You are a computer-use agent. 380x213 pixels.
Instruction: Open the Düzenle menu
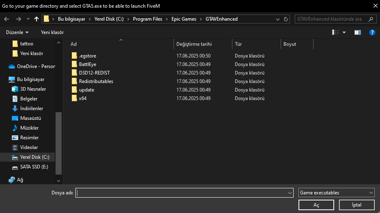(17, 32)
